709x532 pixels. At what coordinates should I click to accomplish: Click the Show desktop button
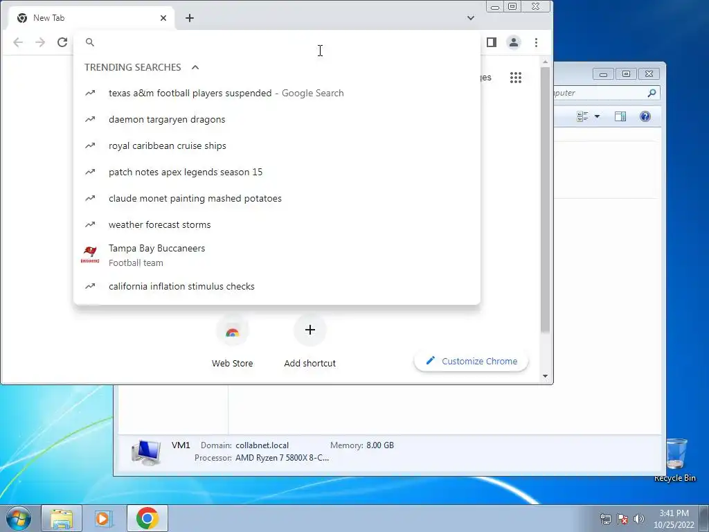(x=704, y=518)
